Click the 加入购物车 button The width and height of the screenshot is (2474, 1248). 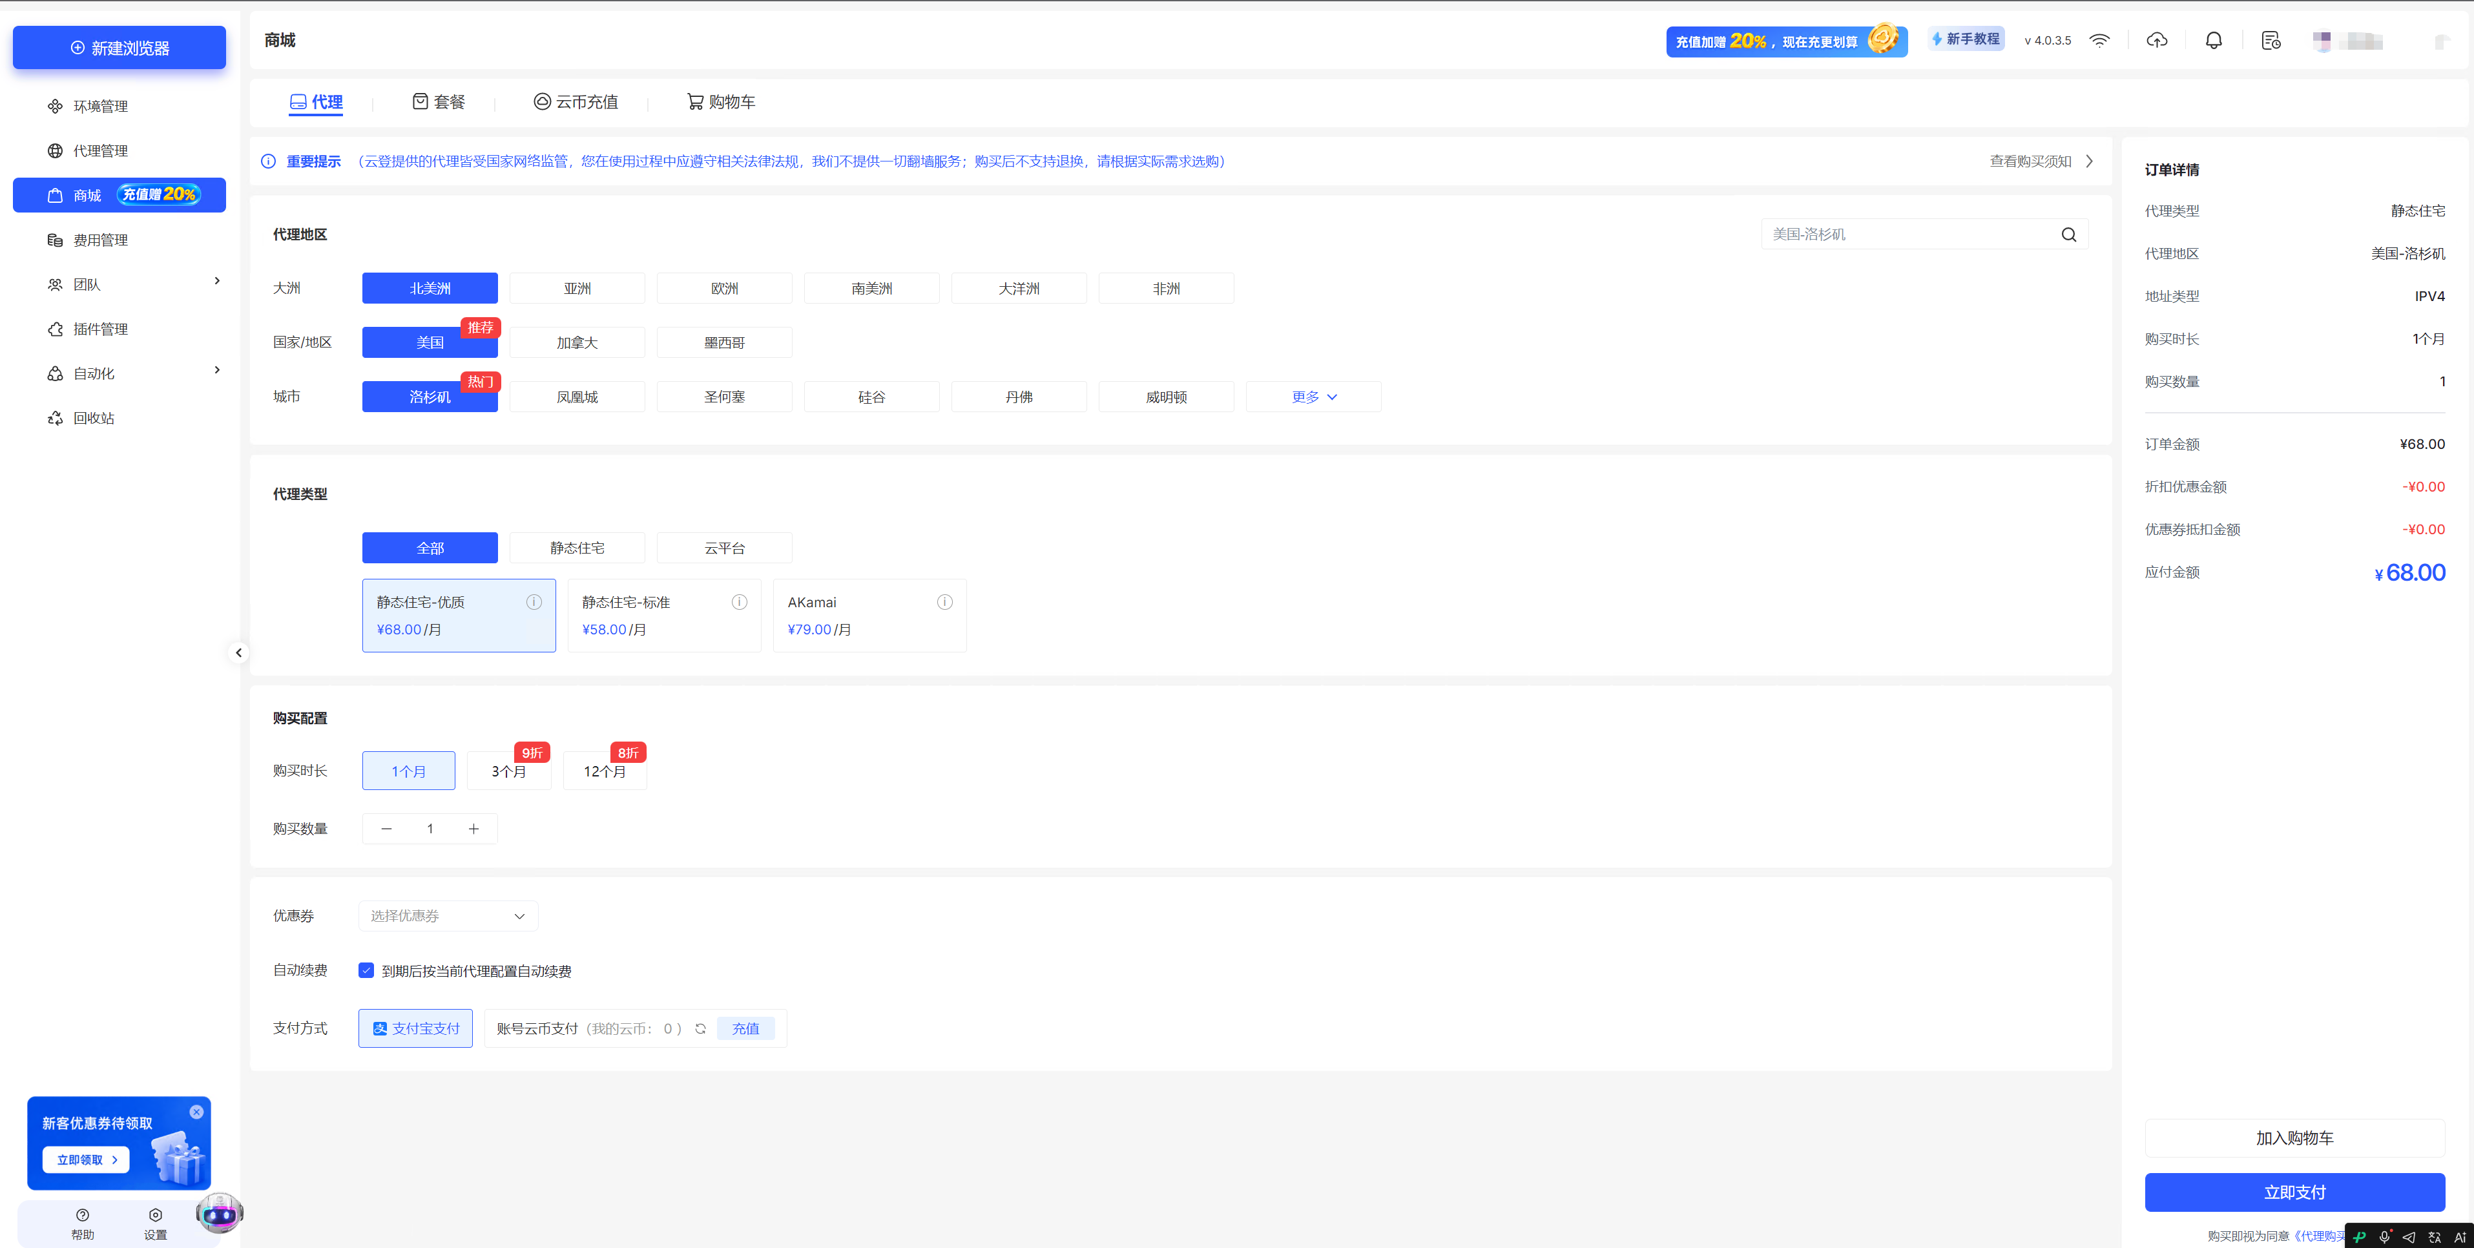point(2294,1138)
